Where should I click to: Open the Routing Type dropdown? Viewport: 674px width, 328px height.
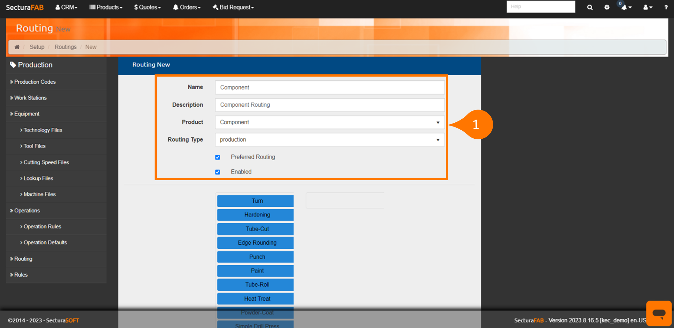point(329,140)
